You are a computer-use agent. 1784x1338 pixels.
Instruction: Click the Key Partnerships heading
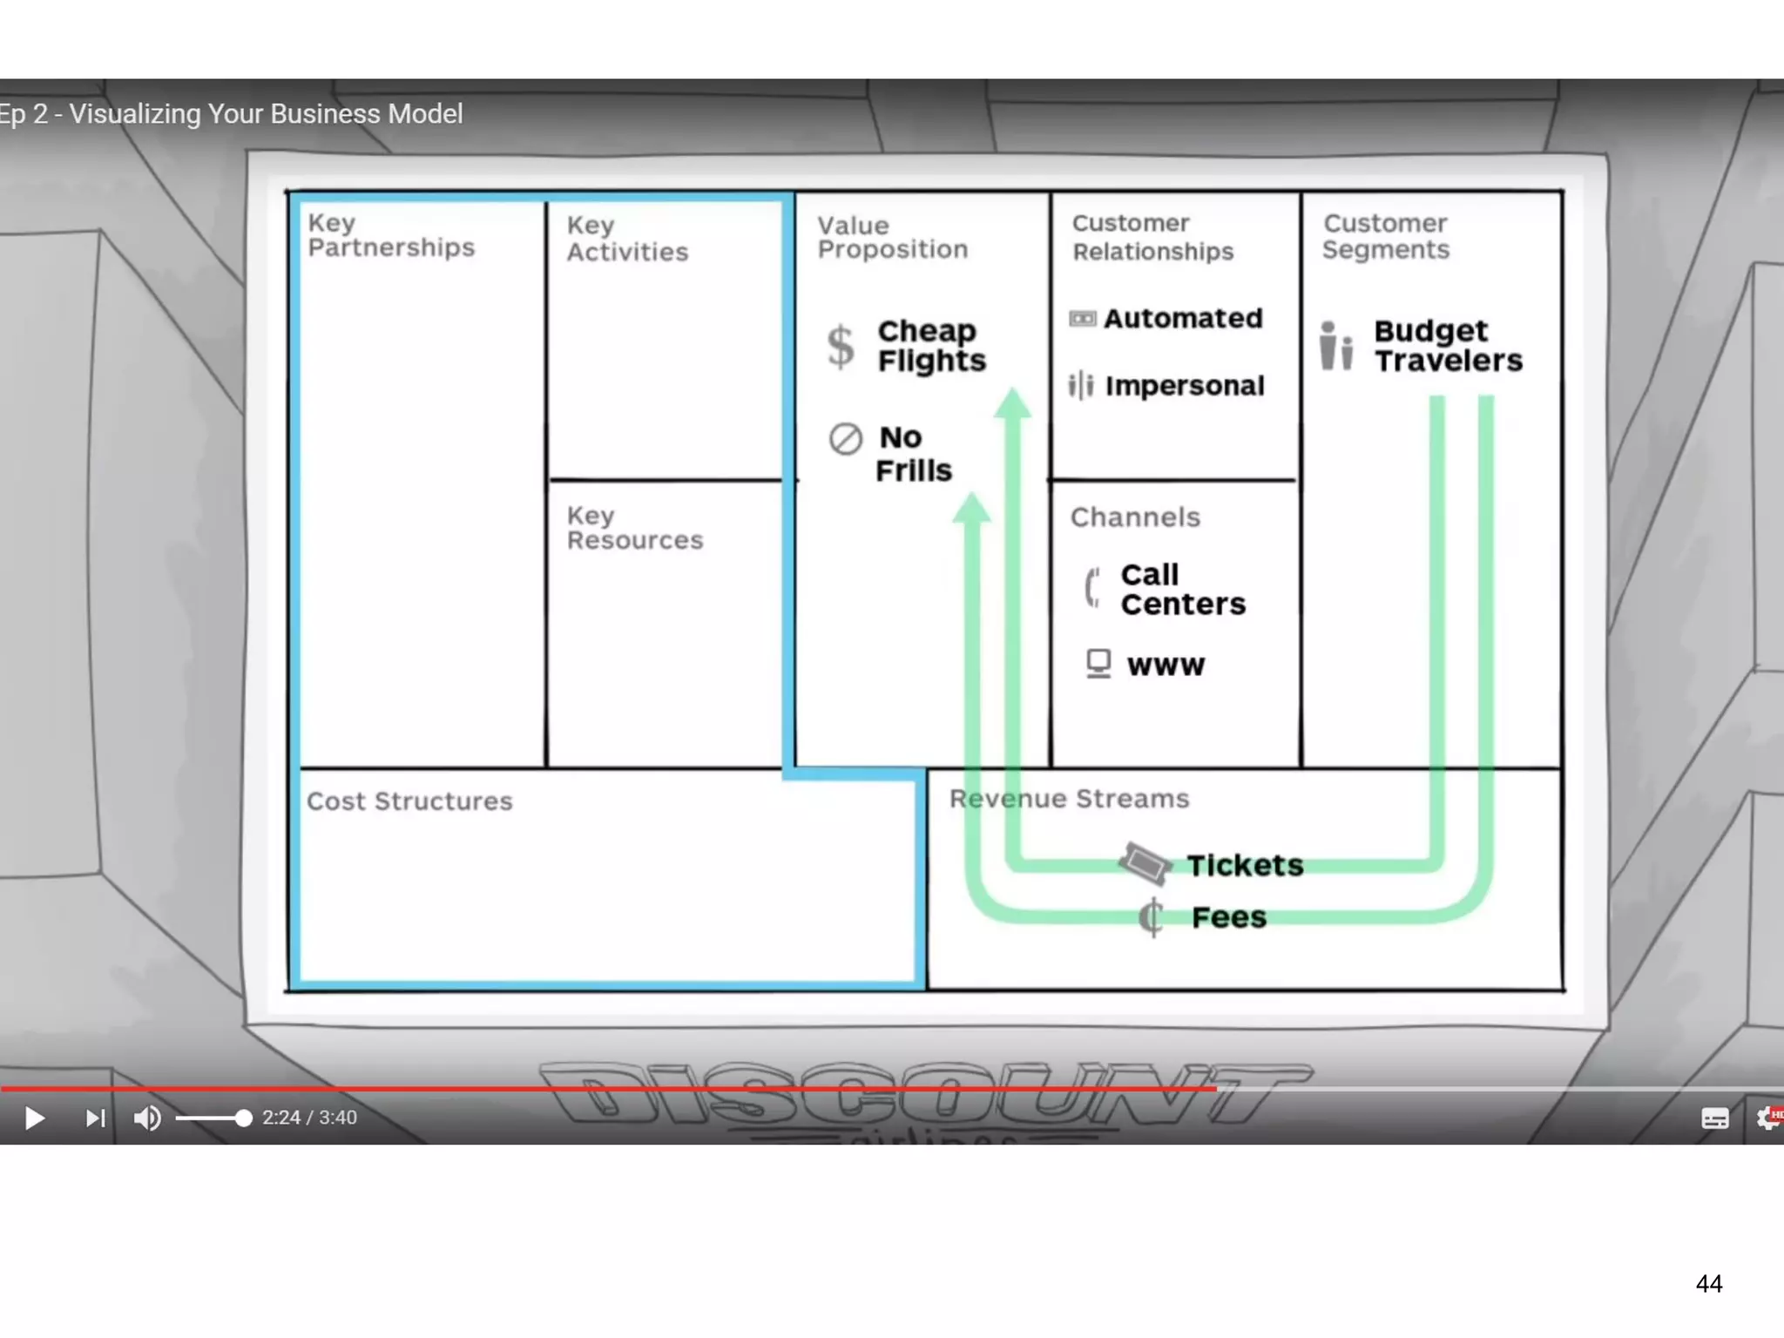point(391,235)
